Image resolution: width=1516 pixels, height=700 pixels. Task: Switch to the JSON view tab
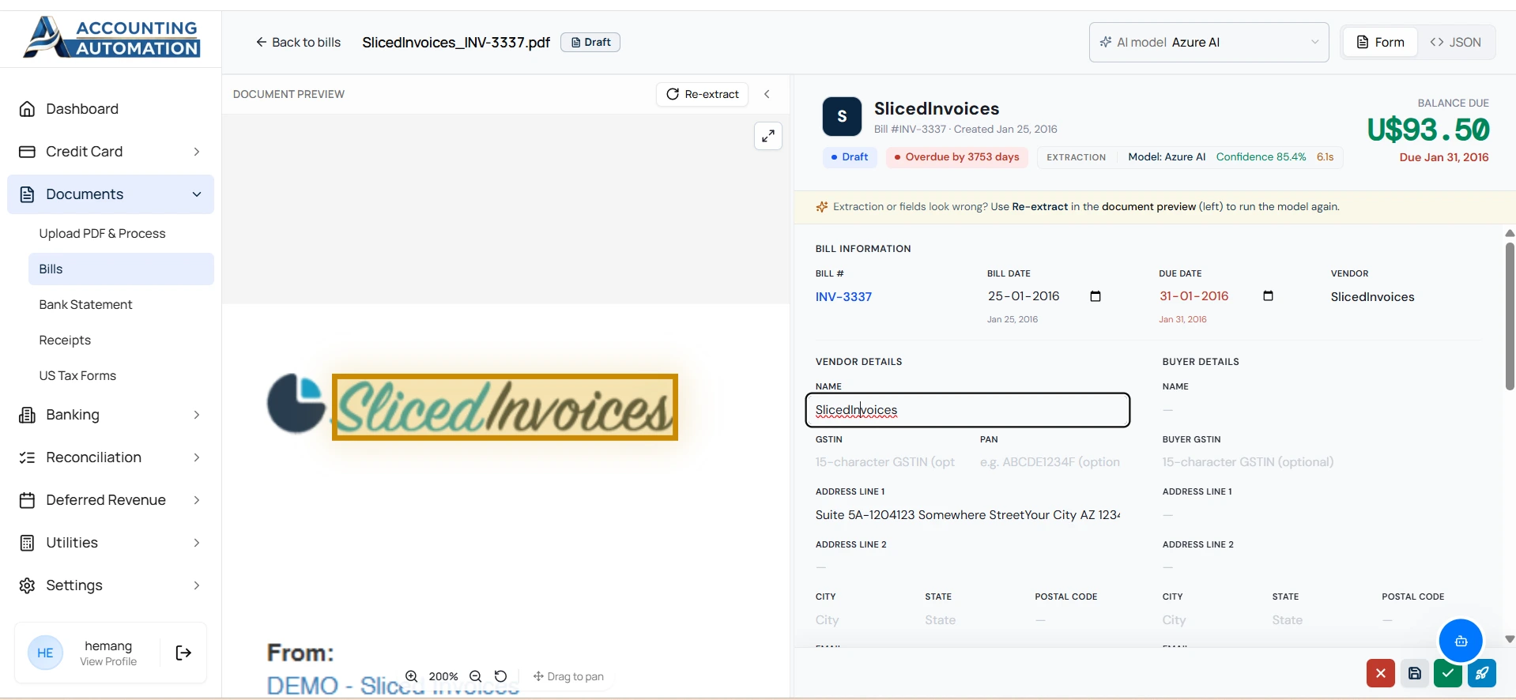pos(1455,43)
